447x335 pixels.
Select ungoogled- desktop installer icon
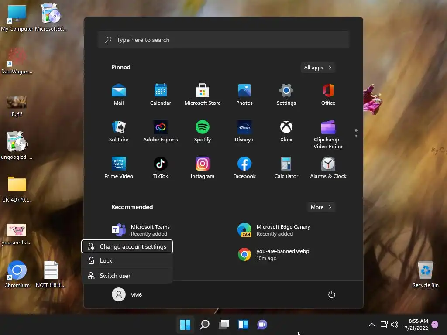click(x=17, y=145)
